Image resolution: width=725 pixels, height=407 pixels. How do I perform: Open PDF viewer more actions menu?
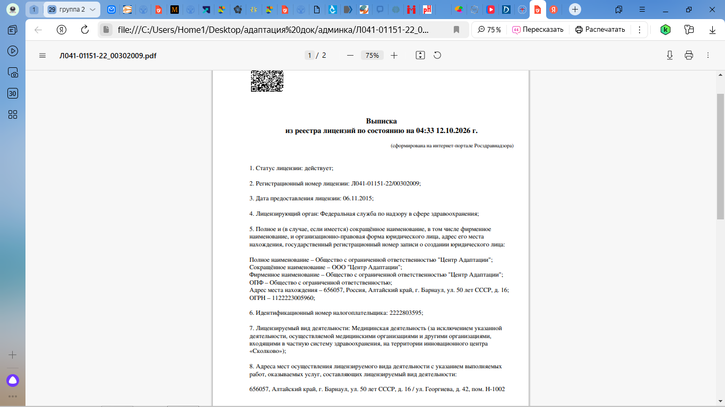708,55
